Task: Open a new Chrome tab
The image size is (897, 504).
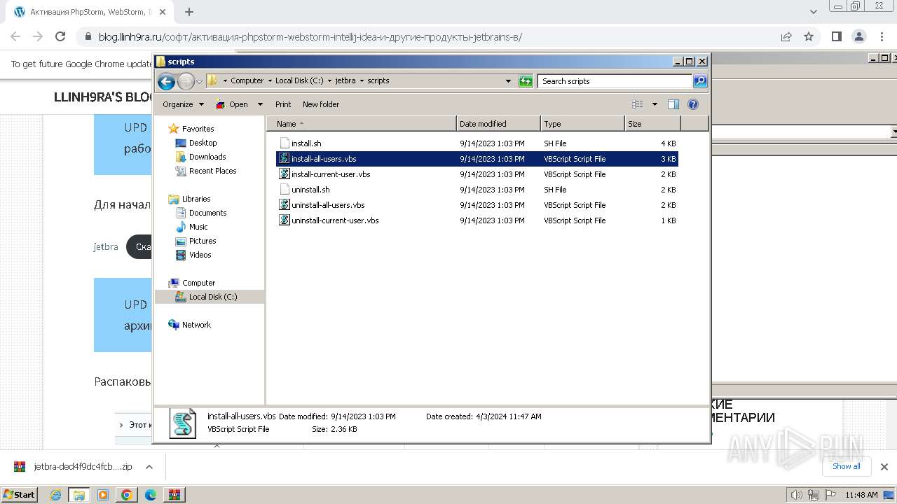Action: [x=189, y=12]
